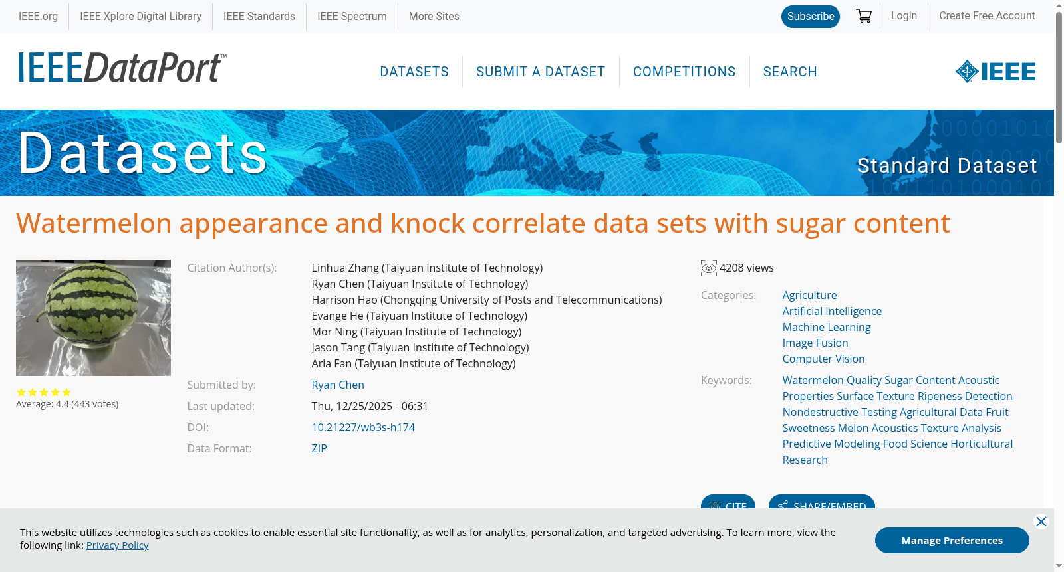Image resolution: width=1064 pixels, height=572 pixels.
Task: Open the Login link
Action: (x=904, y=15)
